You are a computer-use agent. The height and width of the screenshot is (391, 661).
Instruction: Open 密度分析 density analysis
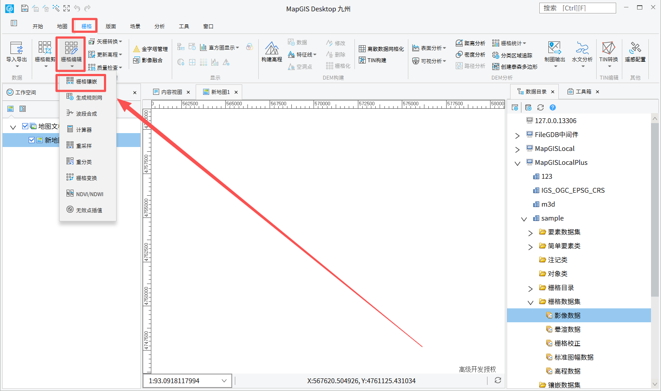coord(471,54)
